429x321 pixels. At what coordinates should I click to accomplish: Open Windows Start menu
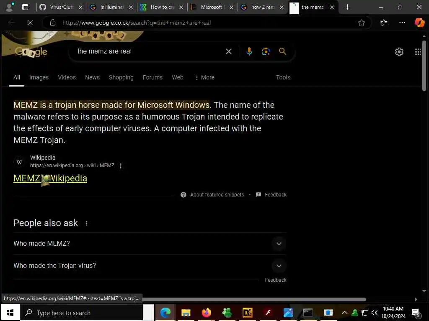tap(10, 313)
